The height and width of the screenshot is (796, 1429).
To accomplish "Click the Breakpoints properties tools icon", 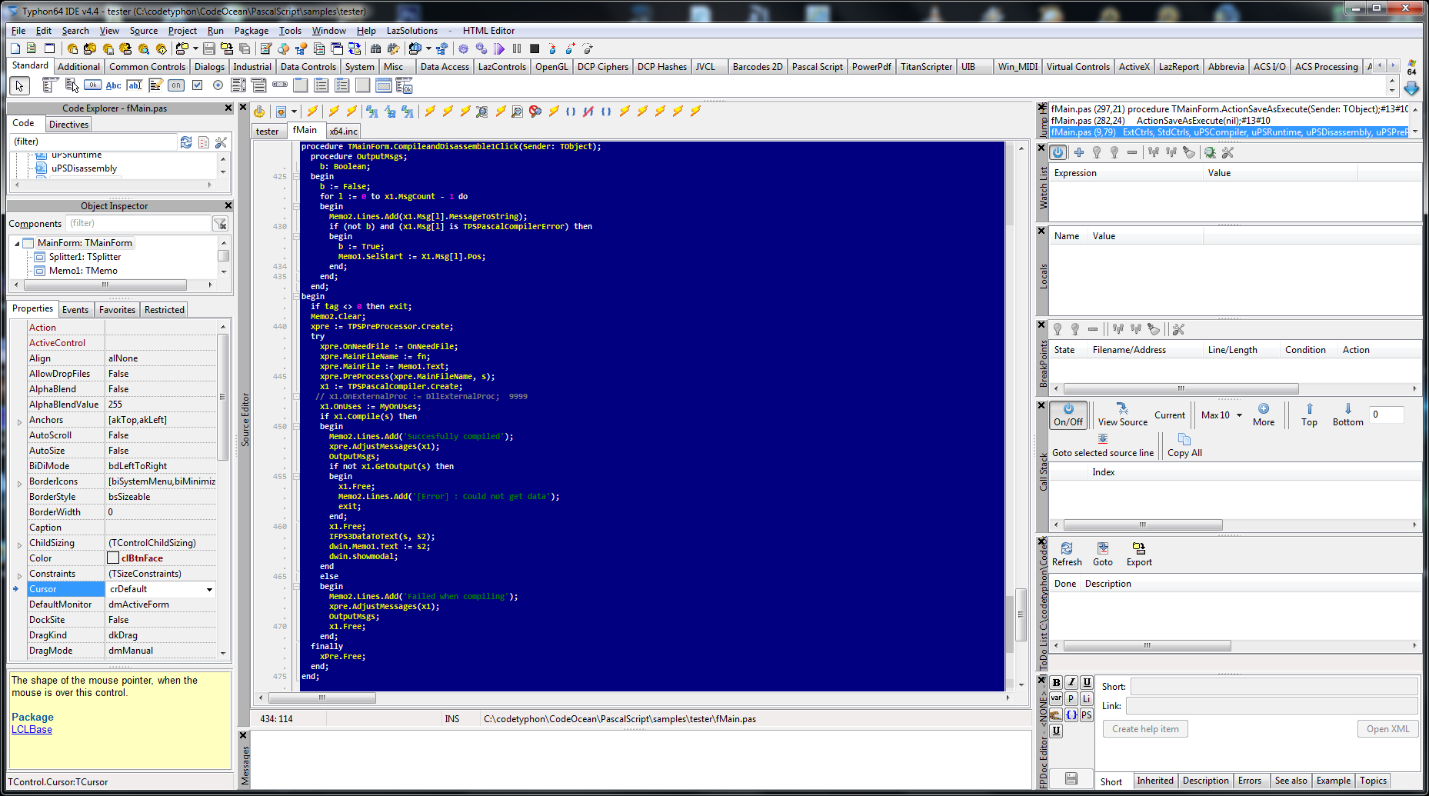I will point(1178,329).
